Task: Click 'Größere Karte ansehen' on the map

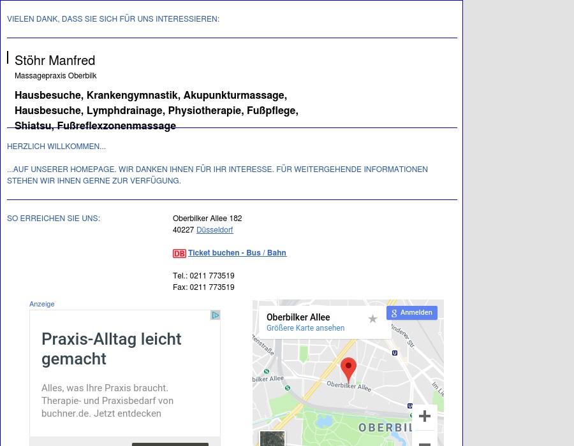Action: (x=305, y=328)
